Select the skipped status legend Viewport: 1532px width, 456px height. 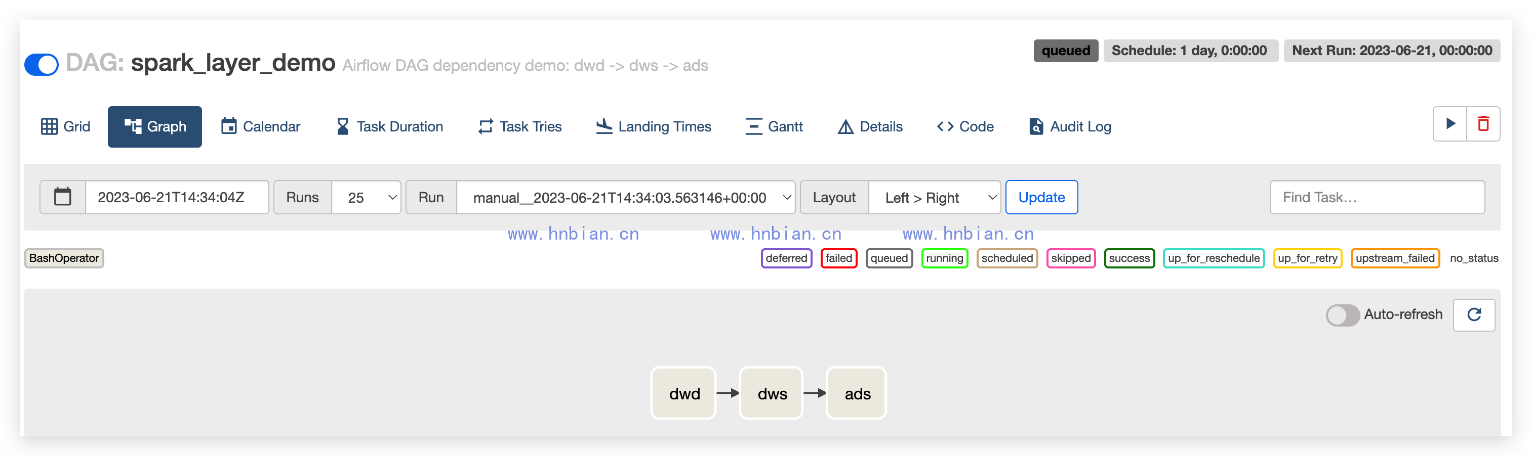click(1070, 258)
